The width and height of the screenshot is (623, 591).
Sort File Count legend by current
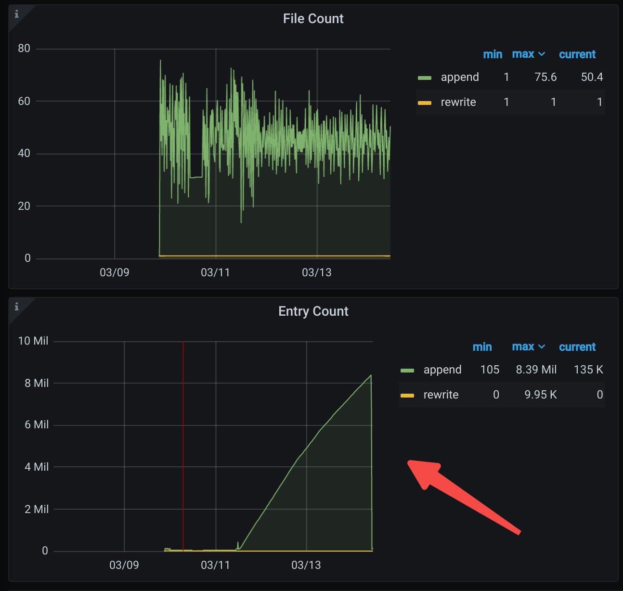[577, 54]
